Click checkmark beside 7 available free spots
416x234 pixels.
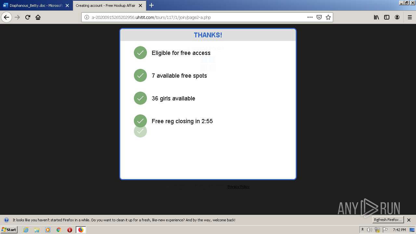click(140, 75)
